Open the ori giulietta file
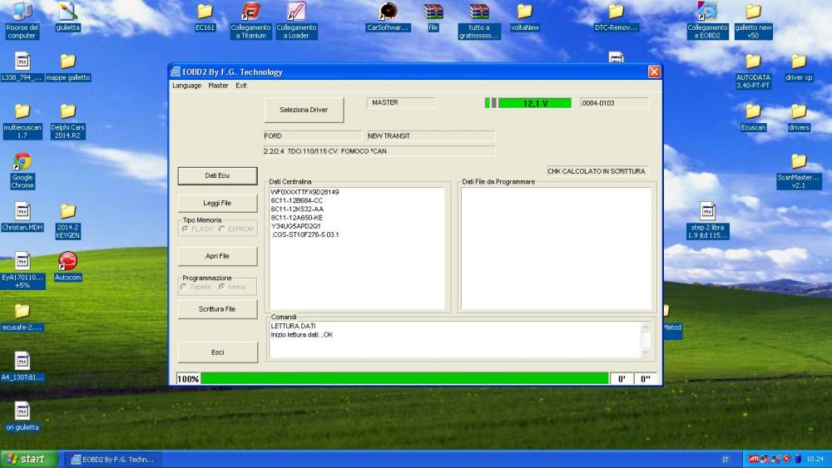 click(22, 416)
